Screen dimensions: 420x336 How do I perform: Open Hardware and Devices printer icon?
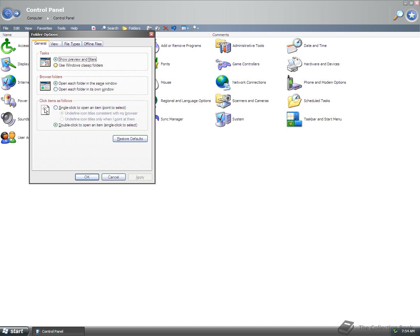(x=294, y=64)
